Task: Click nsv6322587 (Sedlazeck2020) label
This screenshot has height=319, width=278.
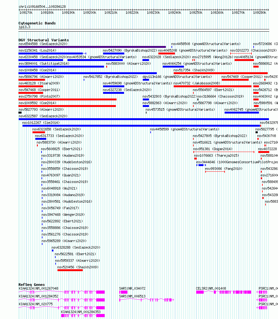Action: (43, 116)
